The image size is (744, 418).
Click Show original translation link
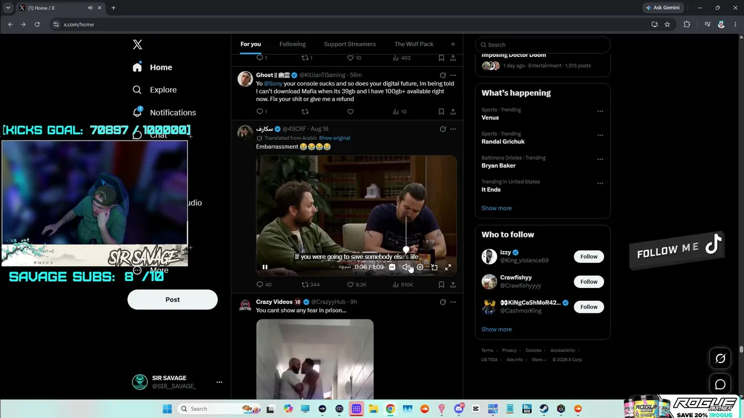tap(334, 138)
